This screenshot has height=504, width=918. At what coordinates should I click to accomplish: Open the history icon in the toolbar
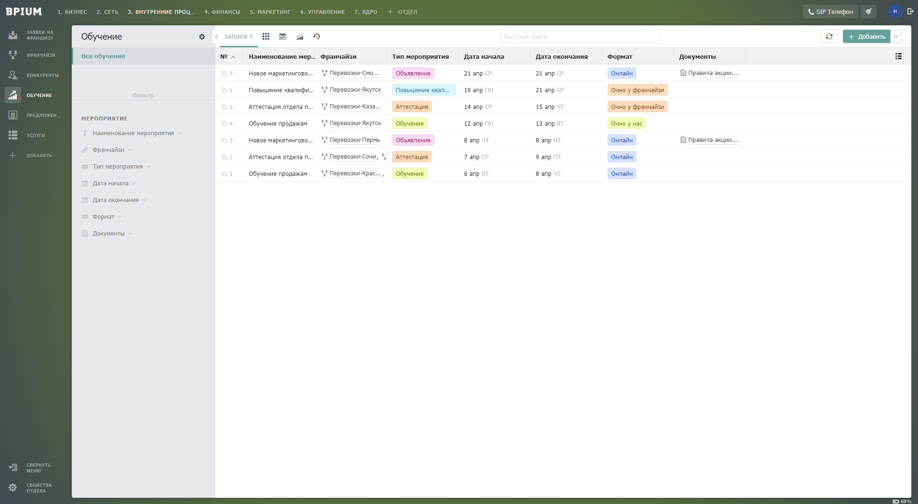click(x=317, y=37)
